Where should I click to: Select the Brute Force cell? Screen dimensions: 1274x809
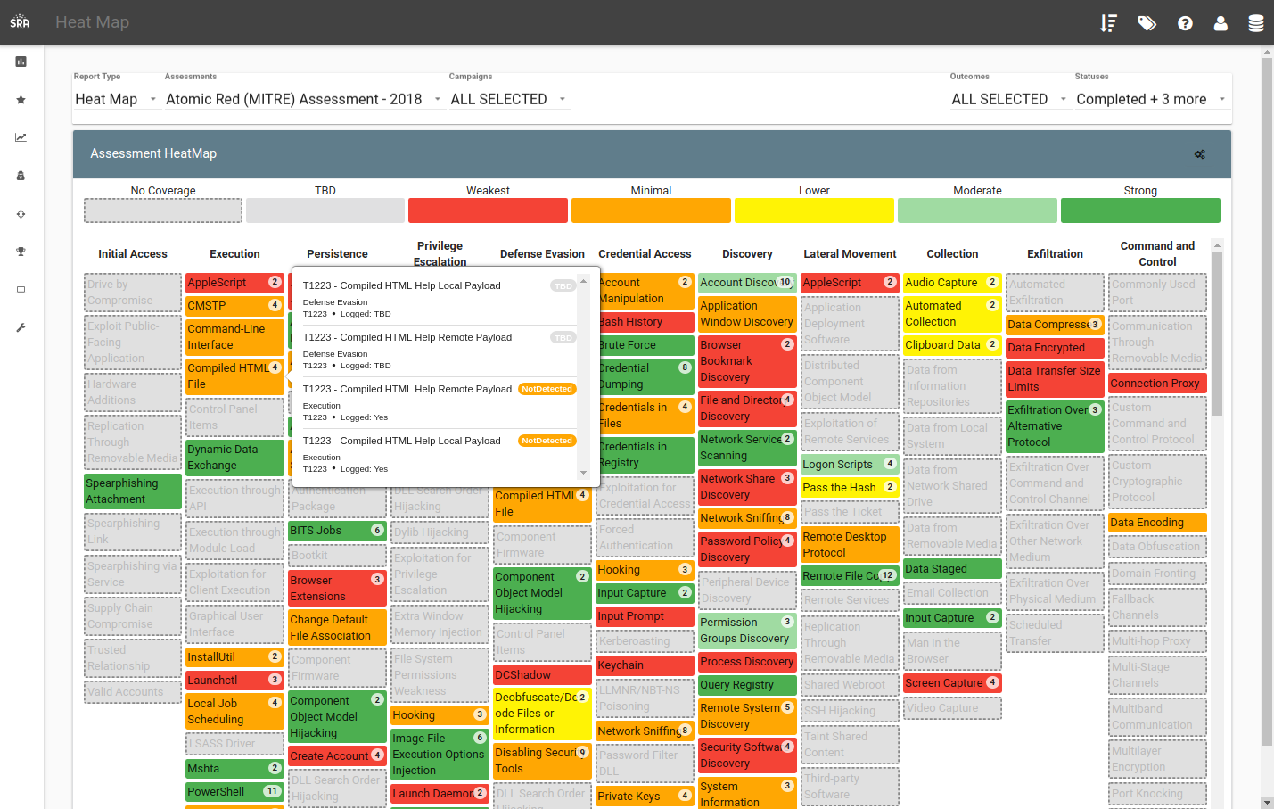click(645, 345)
